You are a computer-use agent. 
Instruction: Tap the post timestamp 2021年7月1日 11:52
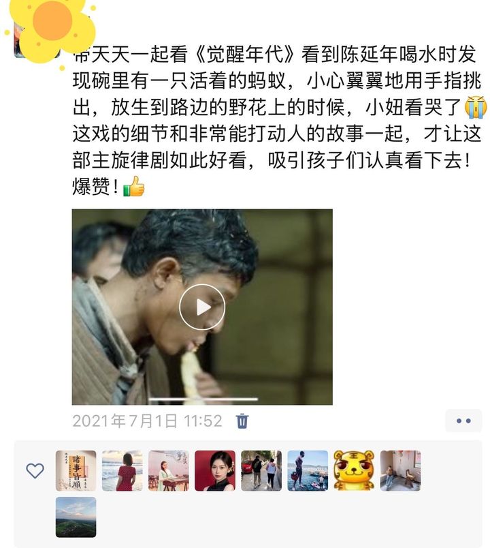pyautogui.click(x=147, y=421)
